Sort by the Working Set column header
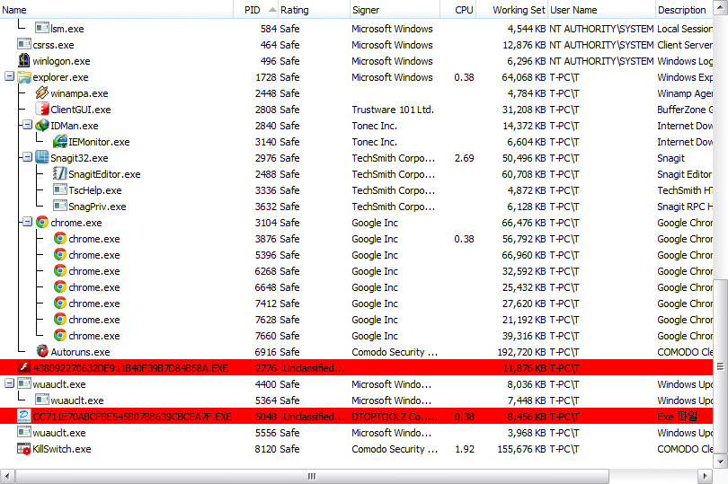This screenshot has height=484, width=728. coord(512,9)
